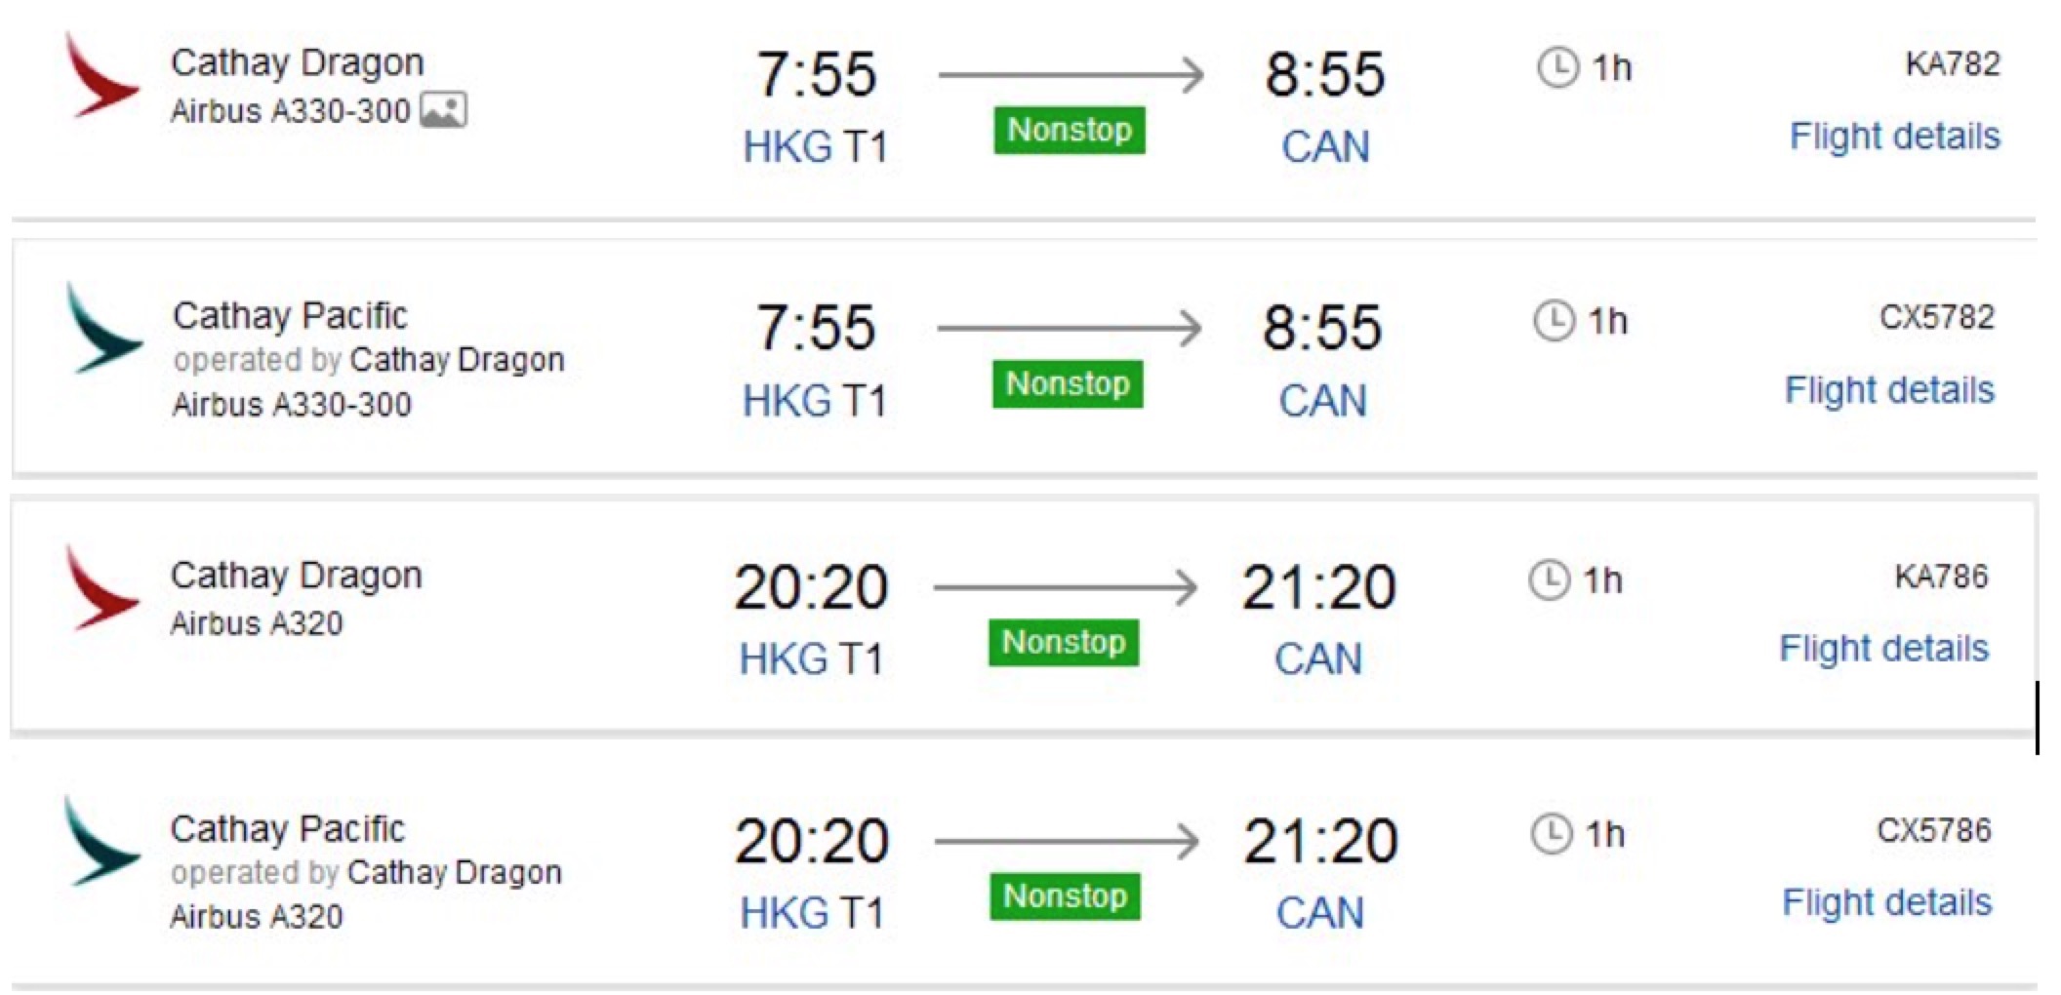Click the Cathay Pacific logo for CX5782
Image resolution: width=2061 pixels, height=995 pixels.
103,329
